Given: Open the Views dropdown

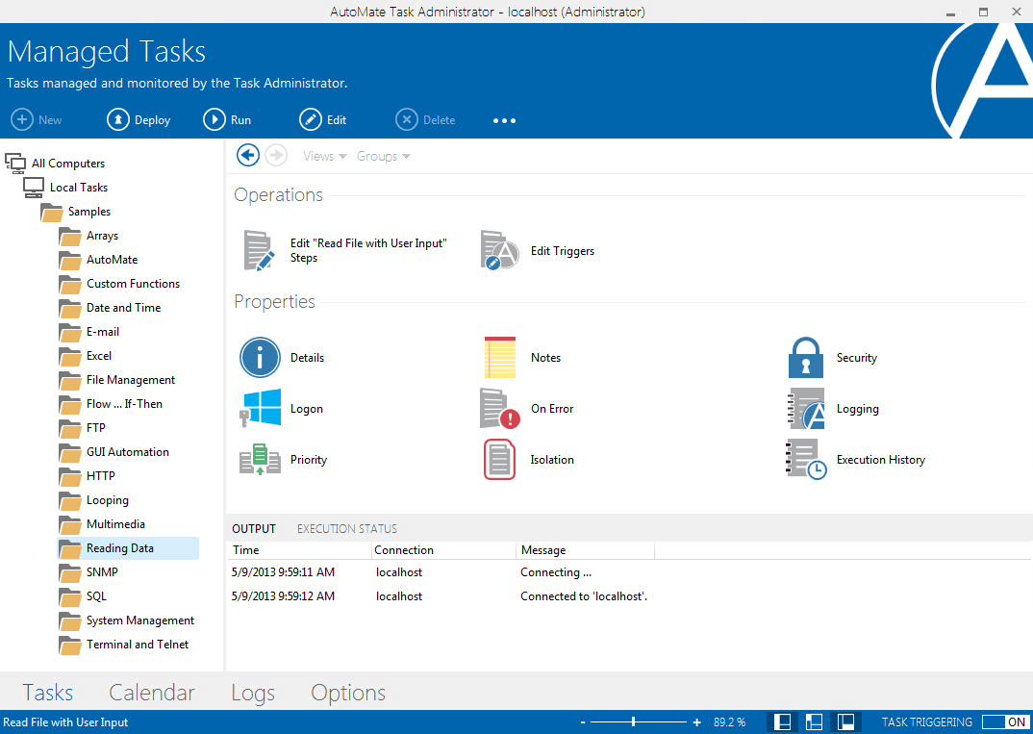Looking at the screenshot, I should [324, 155].
